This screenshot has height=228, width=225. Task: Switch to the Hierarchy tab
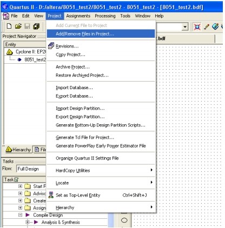point(18,150)
